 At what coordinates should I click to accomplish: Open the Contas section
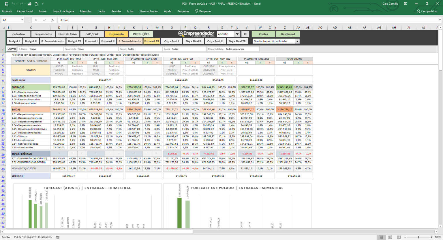(263, 34)
